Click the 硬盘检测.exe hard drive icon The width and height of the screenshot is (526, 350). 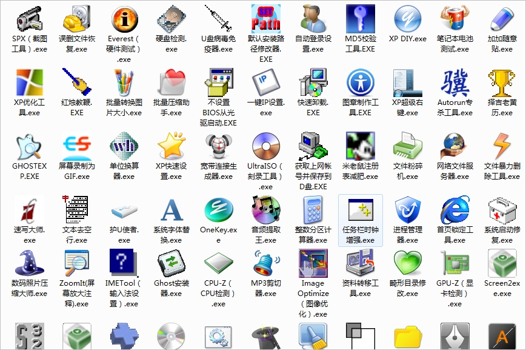click(x=171, y=19)
